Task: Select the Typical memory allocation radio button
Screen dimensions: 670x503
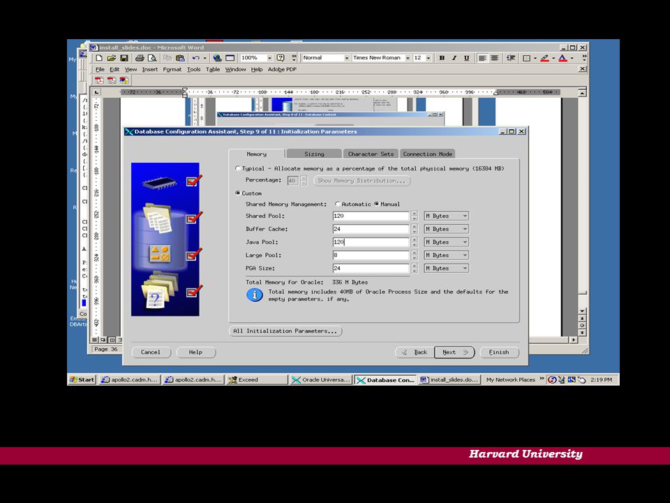Action: (237, 168)
